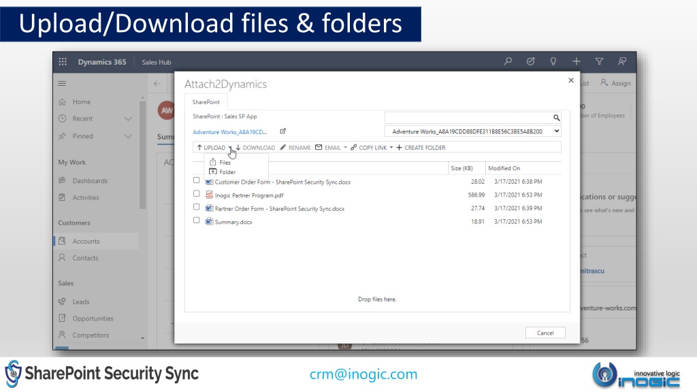Click the Competitors person icon
The height and width of the screenshot is (392, 697).
tap(62, 335)
